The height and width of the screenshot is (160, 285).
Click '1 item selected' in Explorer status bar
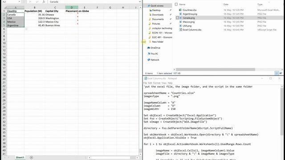(164, 73)
